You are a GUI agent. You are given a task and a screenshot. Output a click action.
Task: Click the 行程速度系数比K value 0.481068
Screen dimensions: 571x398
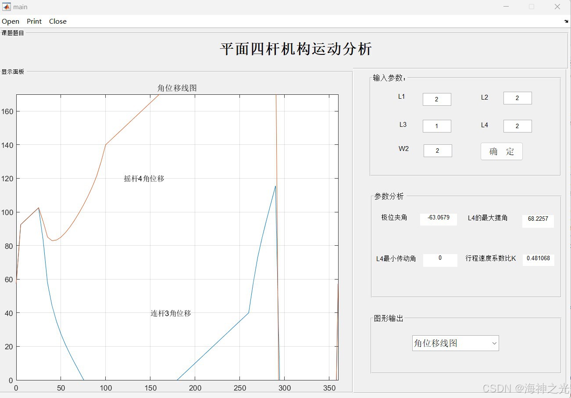(x=539, y=260)
